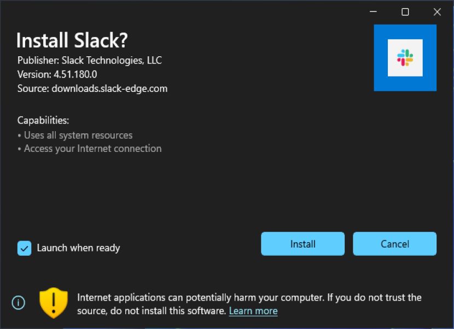Open the Learn more link
Screen dimensions: 454x329
[x=253, y=311]
